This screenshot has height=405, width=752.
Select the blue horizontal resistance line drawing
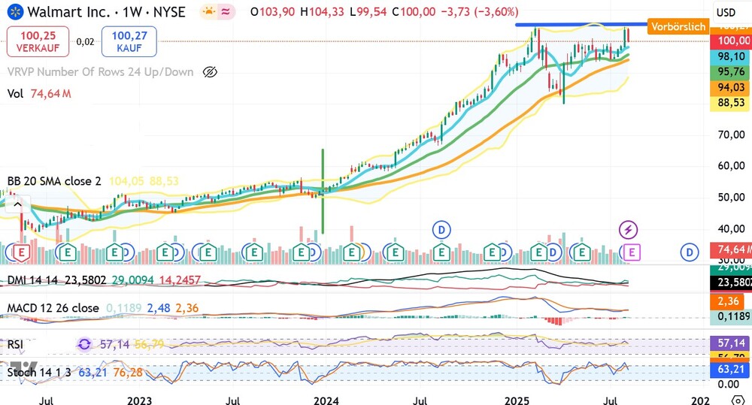[x=581, y=25]
